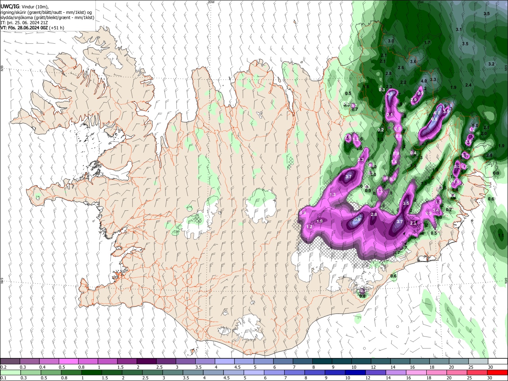
Task: Choose the rain legend swatch labelled 18
Action: (x=437, y=373)
